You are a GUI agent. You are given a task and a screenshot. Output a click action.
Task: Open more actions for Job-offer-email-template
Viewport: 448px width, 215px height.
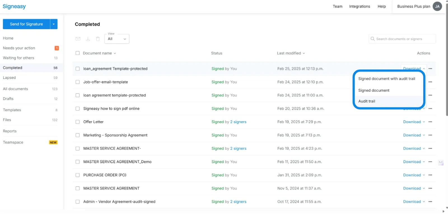[430, 82]
